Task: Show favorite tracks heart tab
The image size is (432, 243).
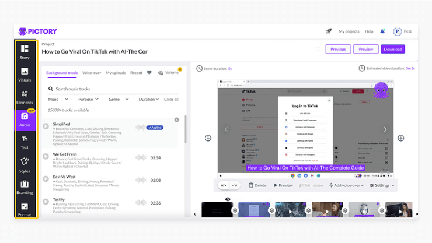Action: (149, 73)
